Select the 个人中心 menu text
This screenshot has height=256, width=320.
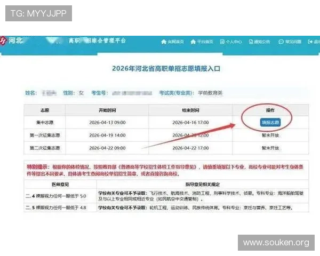[x=234, y=42]
